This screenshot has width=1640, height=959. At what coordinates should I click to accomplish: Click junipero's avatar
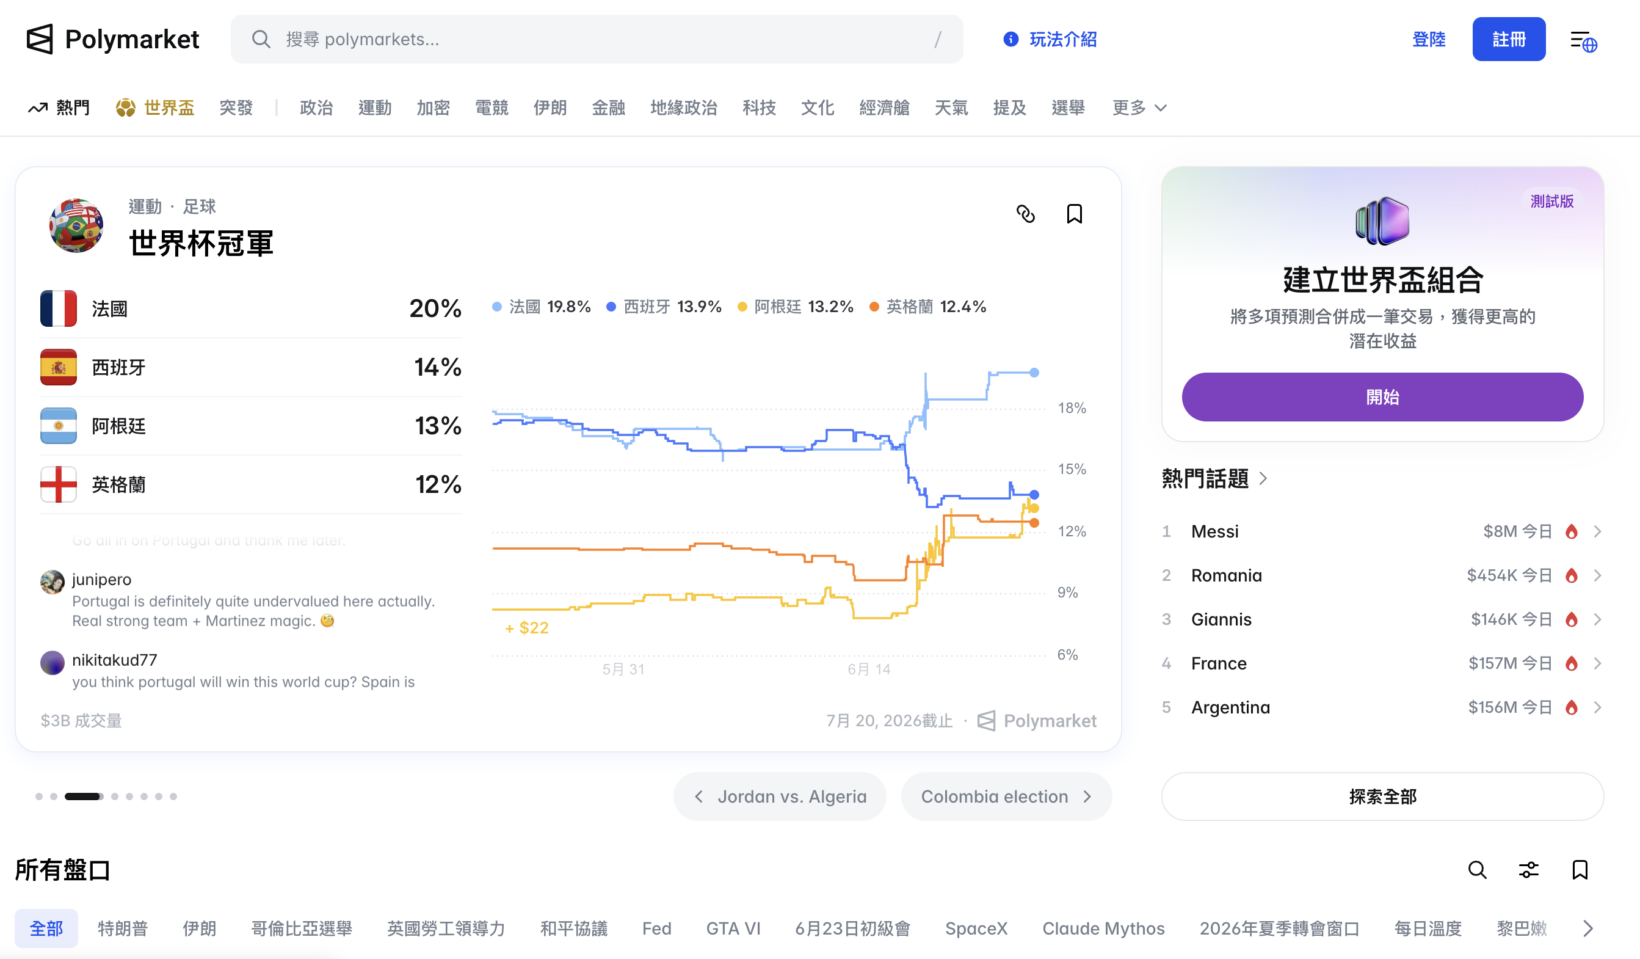click(x=53, y=582)
